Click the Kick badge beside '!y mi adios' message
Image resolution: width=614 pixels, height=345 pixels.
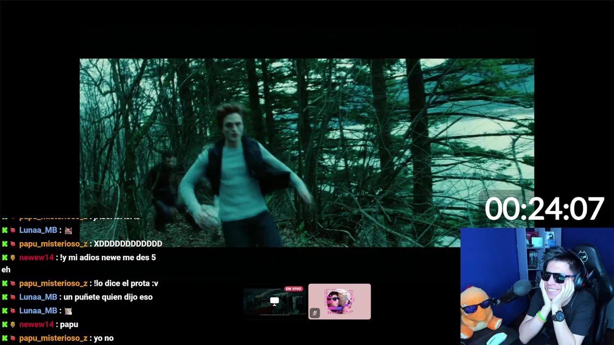click(5, 258)
